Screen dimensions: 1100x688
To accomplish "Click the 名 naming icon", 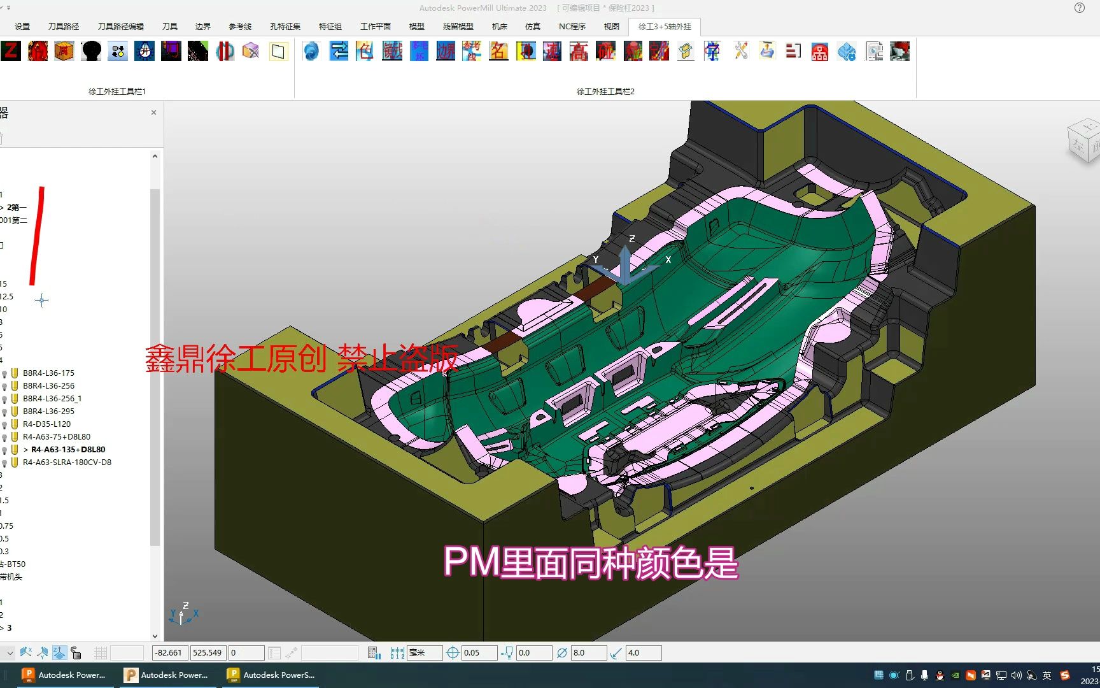I will tap(498, 51).
